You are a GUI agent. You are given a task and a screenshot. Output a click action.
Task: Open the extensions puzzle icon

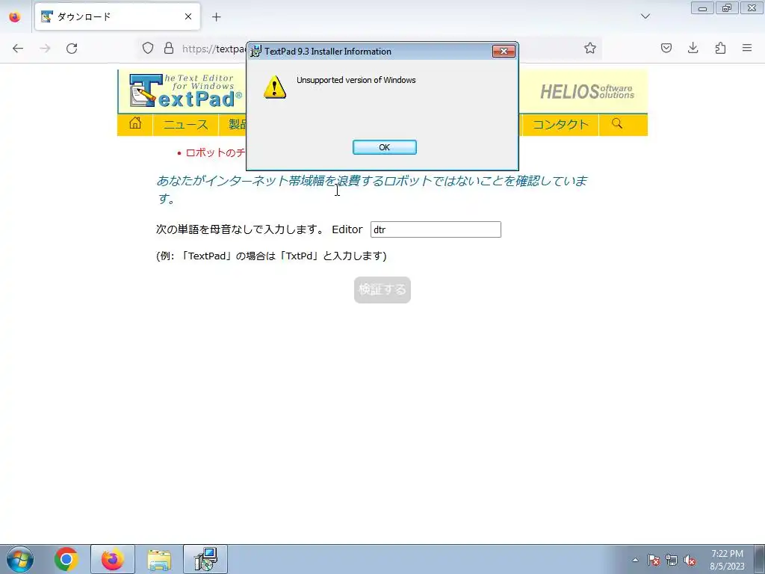click(x=720, y=48)
